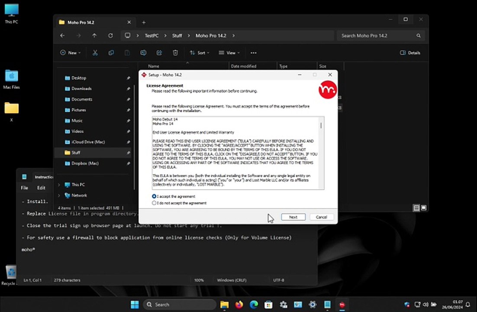Click the Search Moho Pro 14.2 field
This screenshot has width=477, height=312.
tap(380, 36)
